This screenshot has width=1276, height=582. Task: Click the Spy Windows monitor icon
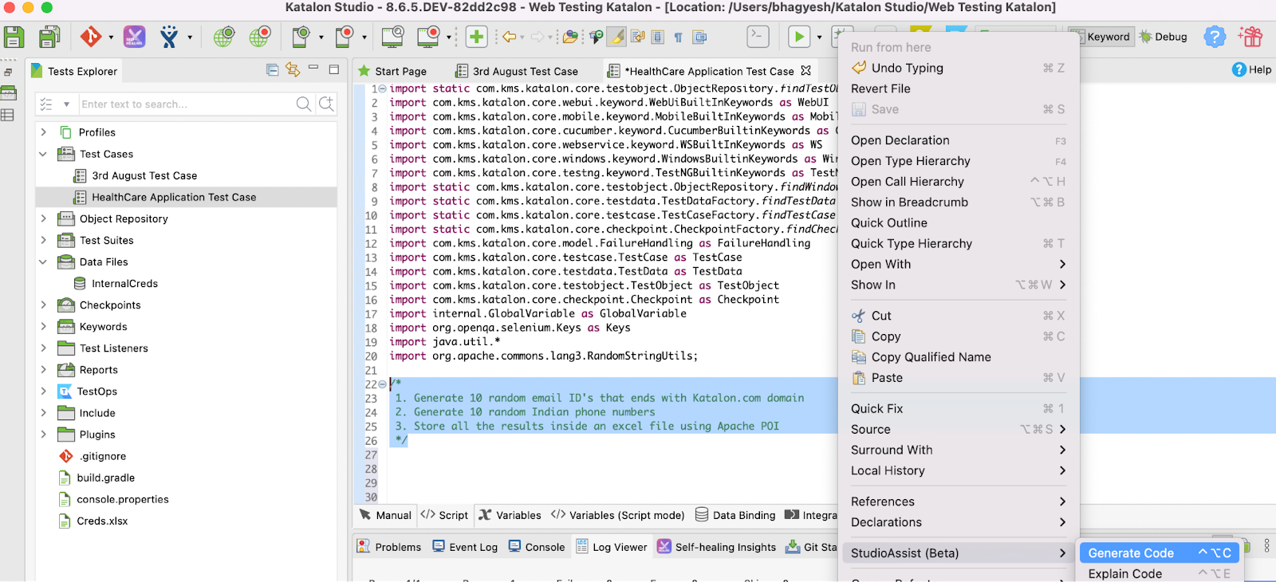pyautogui.click(x=392, y=37)
